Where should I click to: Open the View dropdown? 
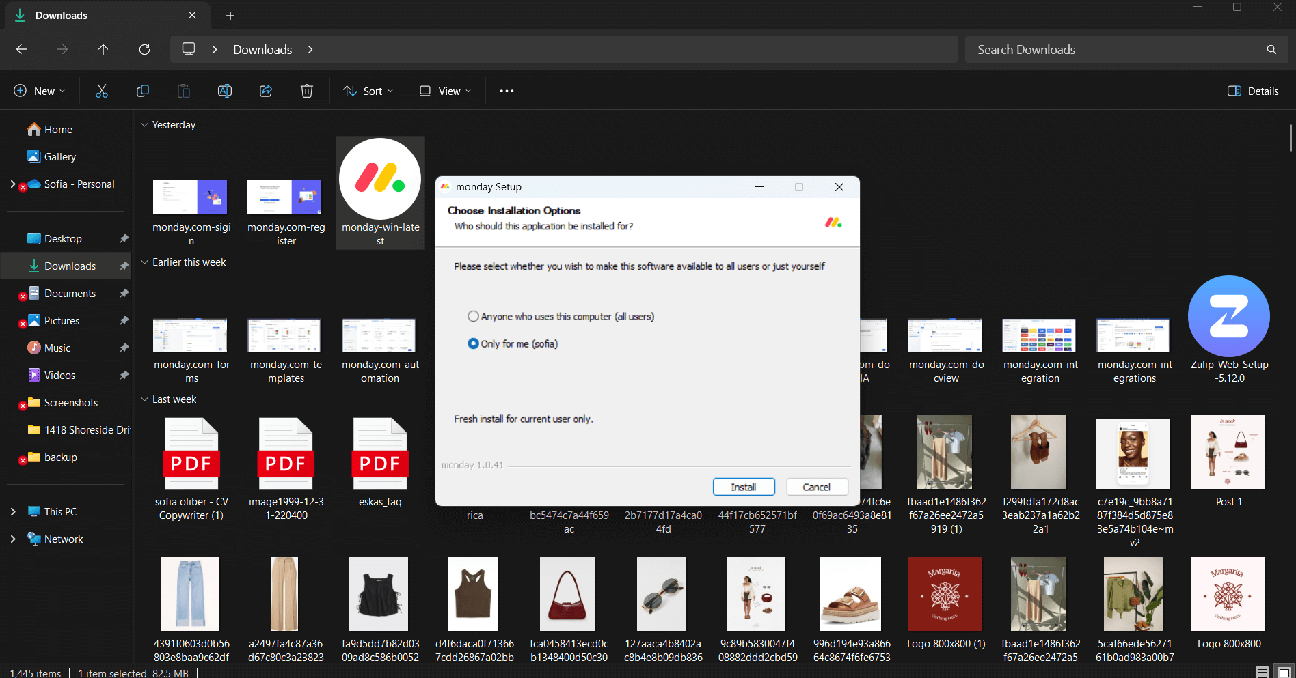click(x=445, y=91)
